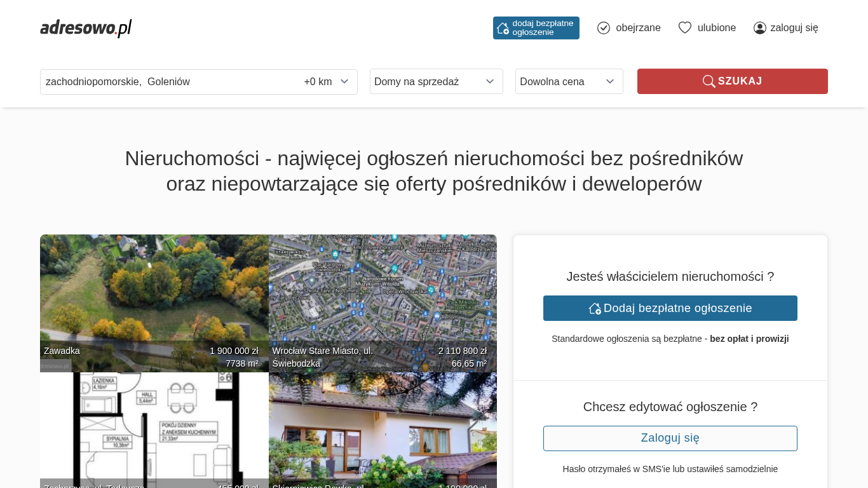Click the user profile icon
Image resolution: width=868 pixels, height=488 pixels.
[760, 28]
